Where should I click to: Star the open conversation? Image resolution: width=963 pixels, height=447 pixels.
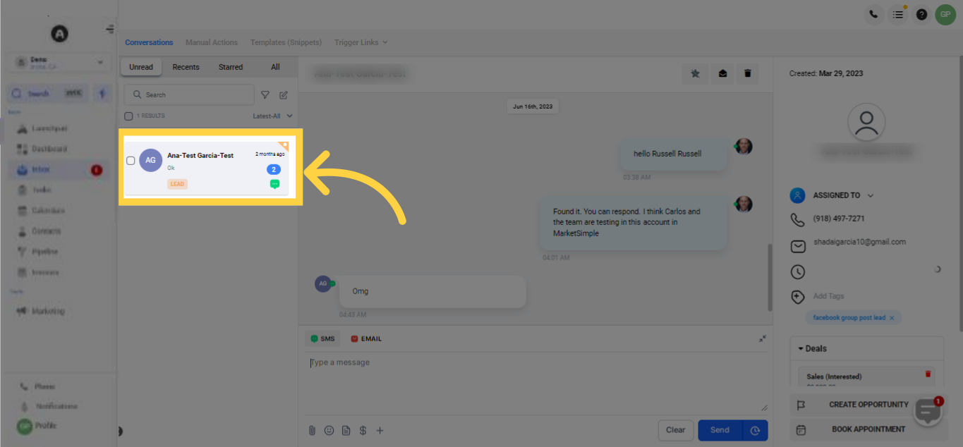695,73
